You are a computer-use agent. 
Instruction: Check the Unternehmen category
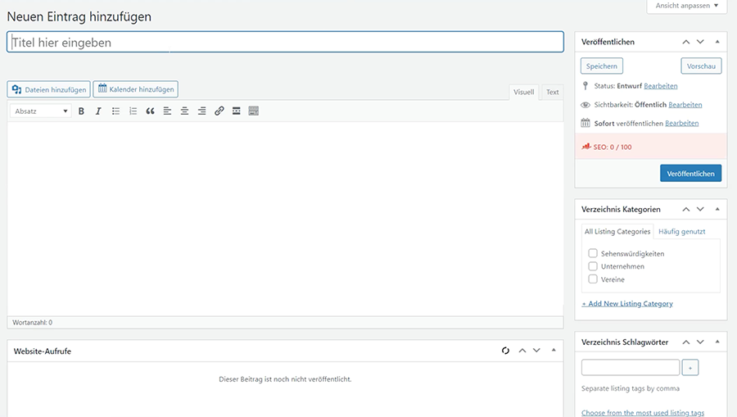click(x=593, y=266)
